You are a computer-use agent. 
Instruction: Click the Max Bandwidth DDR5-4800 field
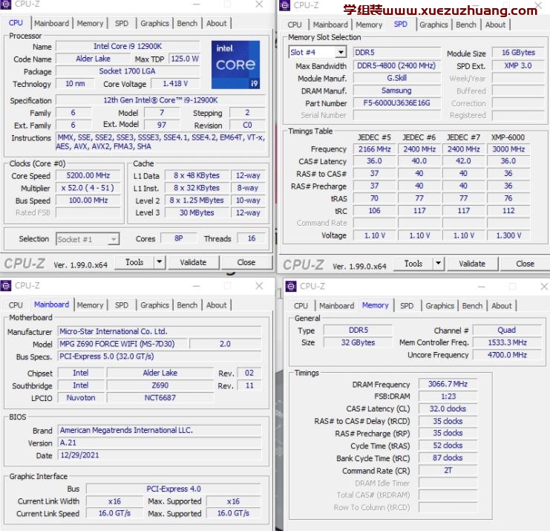[x=396, y=65]
